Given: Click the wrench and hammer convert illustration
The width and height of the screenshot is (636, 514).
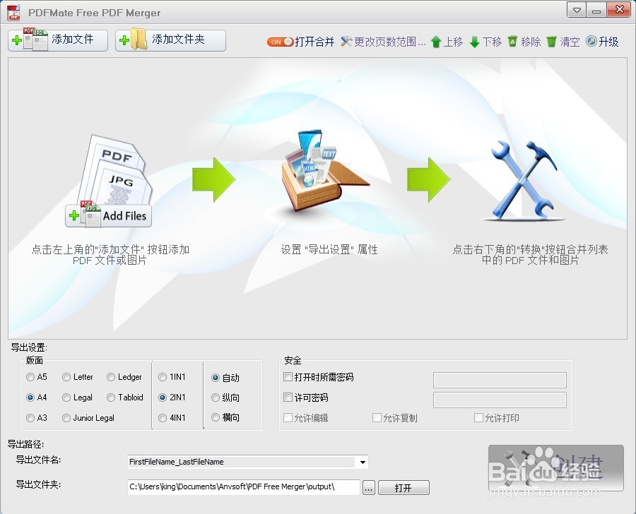Looking at the screenshot, I should click(523, 179).
